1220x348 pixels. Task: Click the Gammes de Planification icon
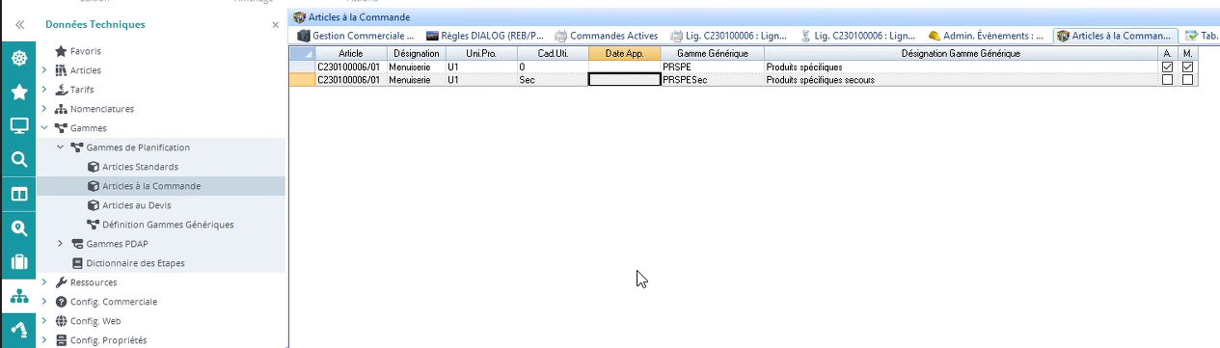tap(77, 147)
